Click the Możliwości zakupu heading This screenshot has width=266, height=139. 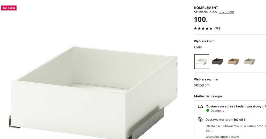pyautogui.click(x=208, y=96)
